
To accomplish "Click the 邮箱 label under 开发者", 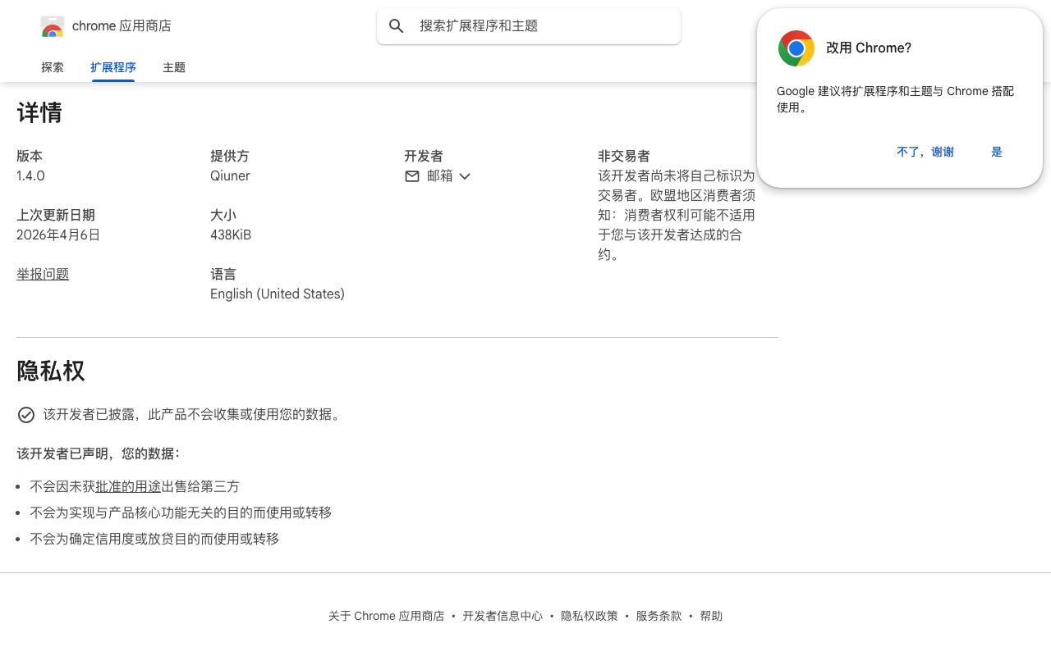I will 440,176.
